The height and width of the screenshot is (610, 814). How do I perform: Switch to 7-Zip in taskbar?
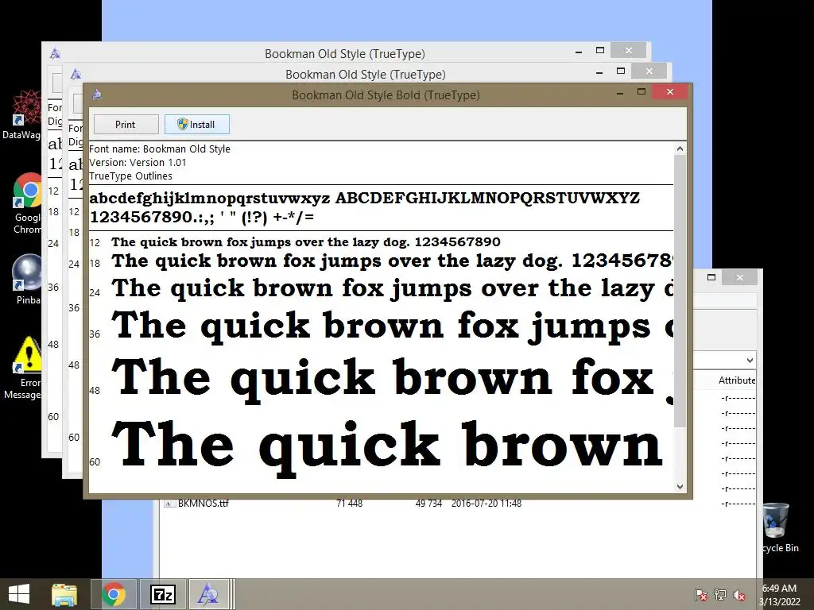162,594
